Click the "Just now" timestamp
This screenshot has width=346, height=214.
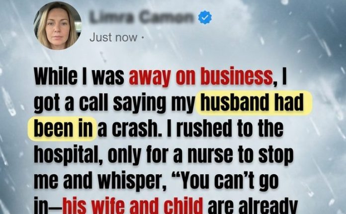coord(113,37)
